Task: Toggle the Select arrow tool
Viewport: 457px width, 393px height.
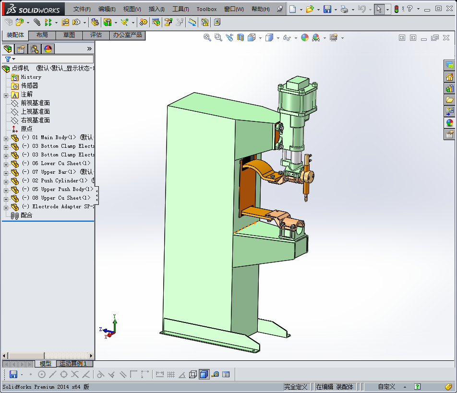Action: tap(379, 9)
